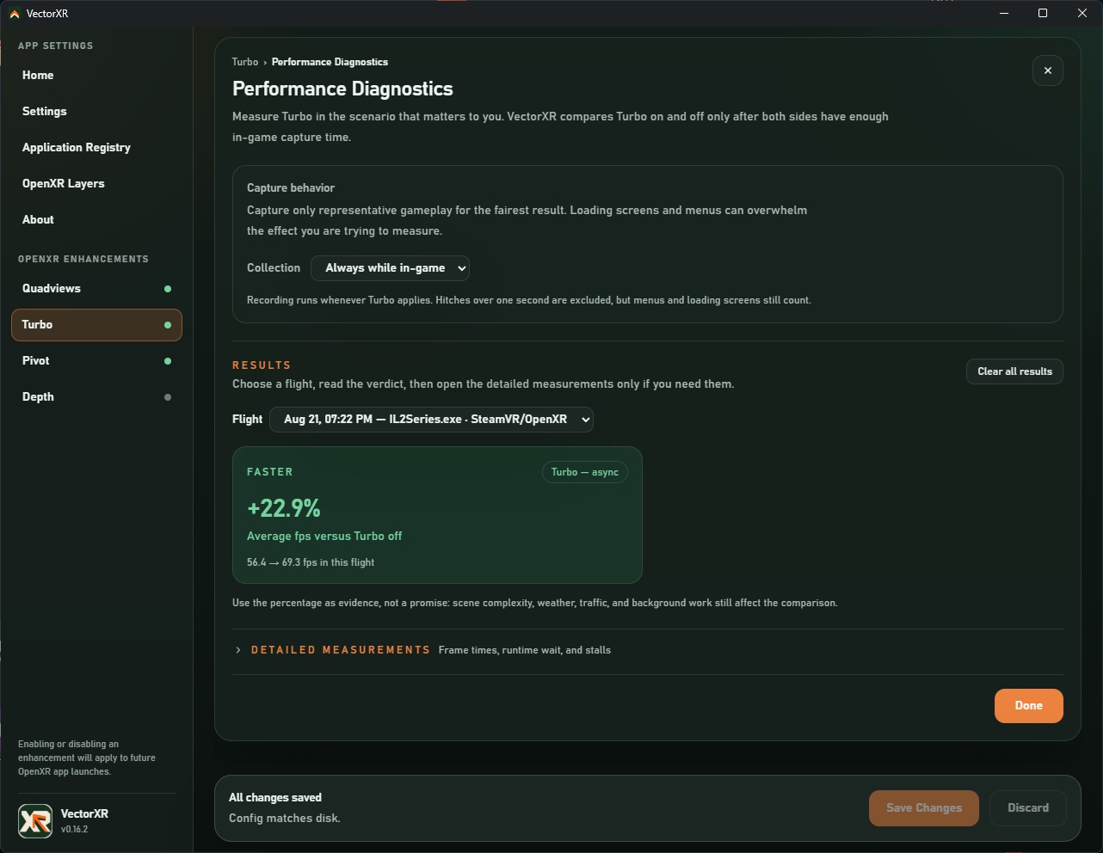Go to Application Registry
The width and height of the screenshot is (1103, 853).
77,148
